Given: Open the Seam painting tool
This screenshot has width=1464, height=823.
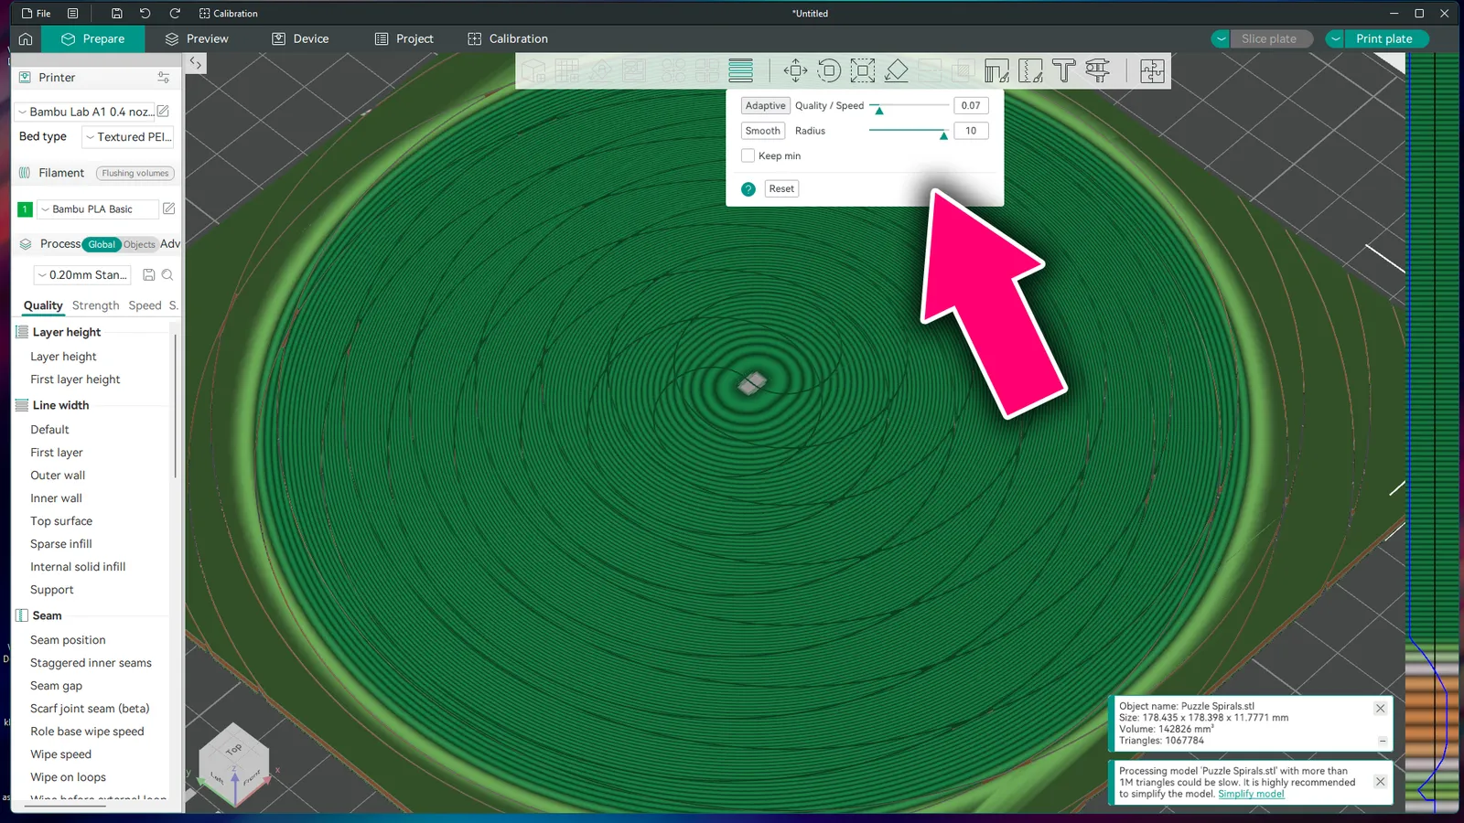Looking at the screenshot, I should pos(1030,70).
